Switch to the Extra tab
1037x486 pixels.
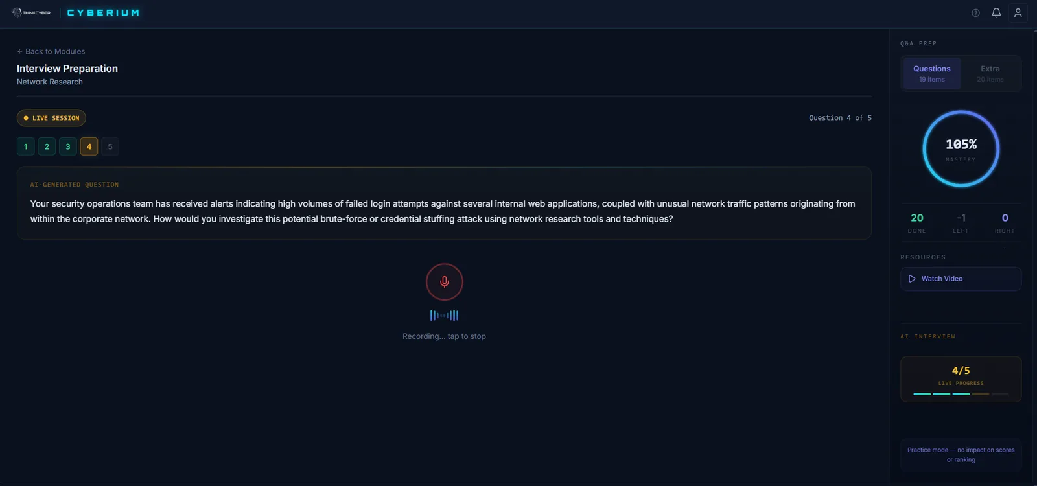point(990,73)
